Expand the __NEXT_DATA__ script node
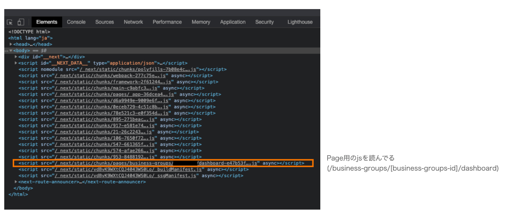The width and height of the screenshot is (509, 220). coord(16,63)
